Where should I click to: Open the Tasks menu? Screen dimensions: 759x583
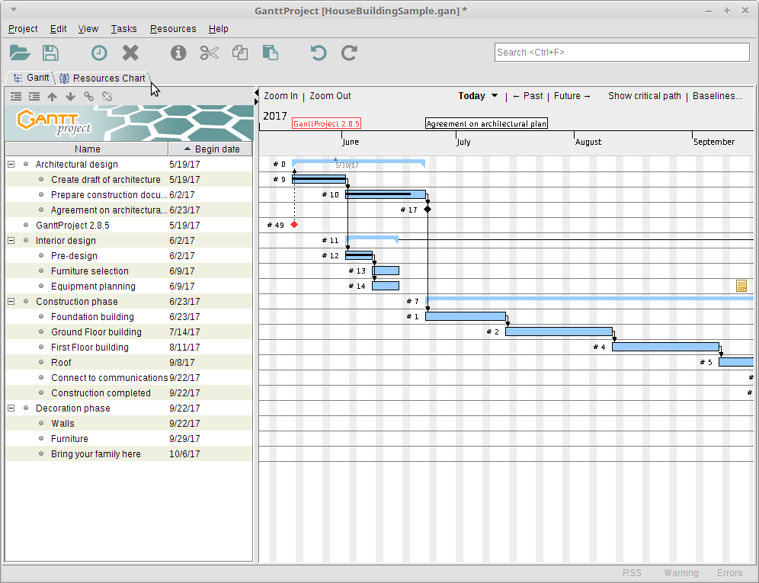123,29
